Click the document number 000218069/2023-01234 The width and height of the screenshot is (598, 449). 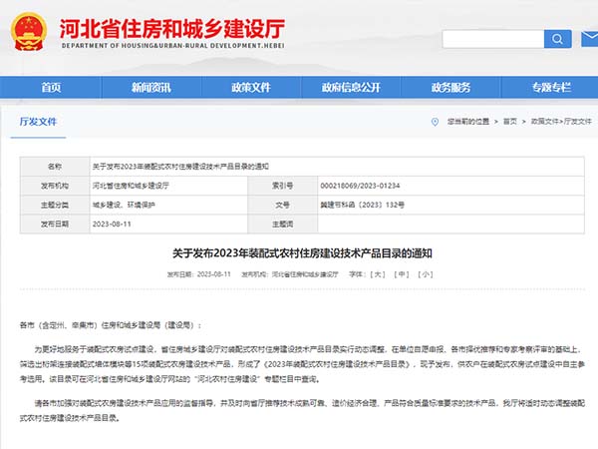tap(359, 186)
